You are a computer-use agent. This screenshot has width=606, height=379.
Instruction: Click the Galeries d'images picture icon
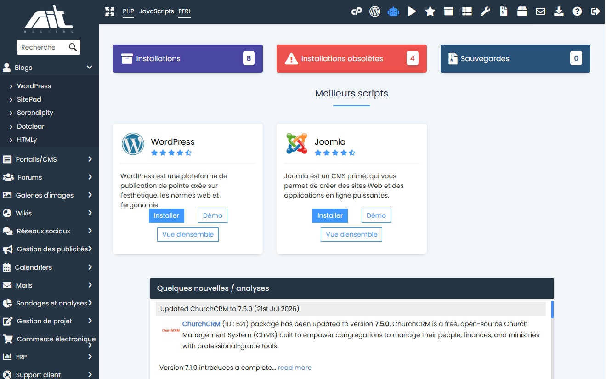click(x=7, y=195)
